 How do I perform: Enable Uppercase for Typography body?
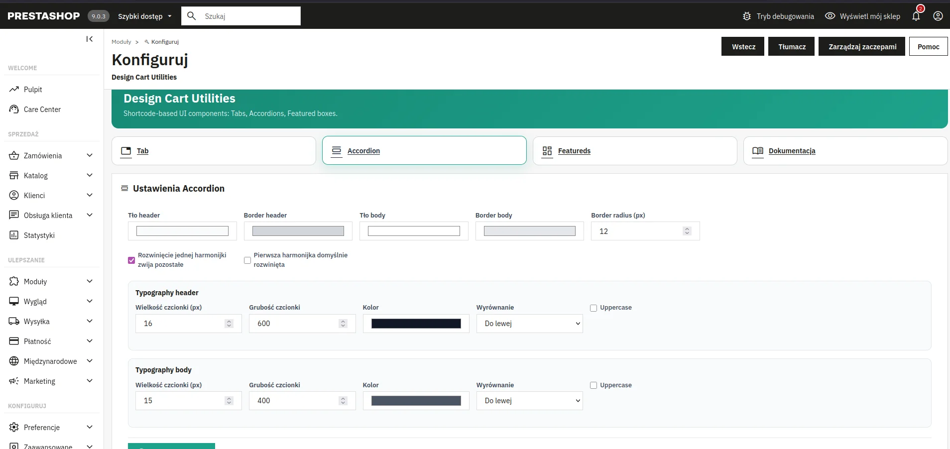tap(594, 385)
